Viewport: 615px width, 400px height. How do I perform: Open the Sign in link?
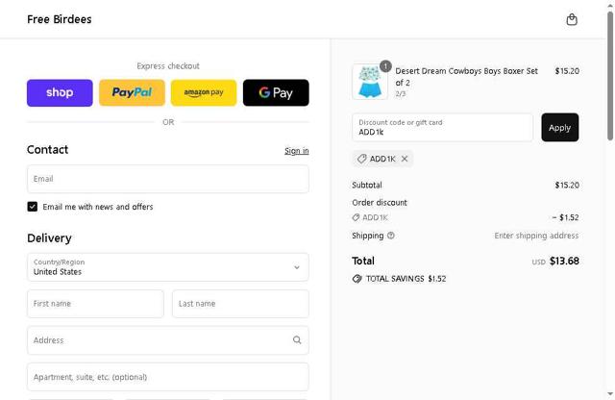[x=297, y=151]
